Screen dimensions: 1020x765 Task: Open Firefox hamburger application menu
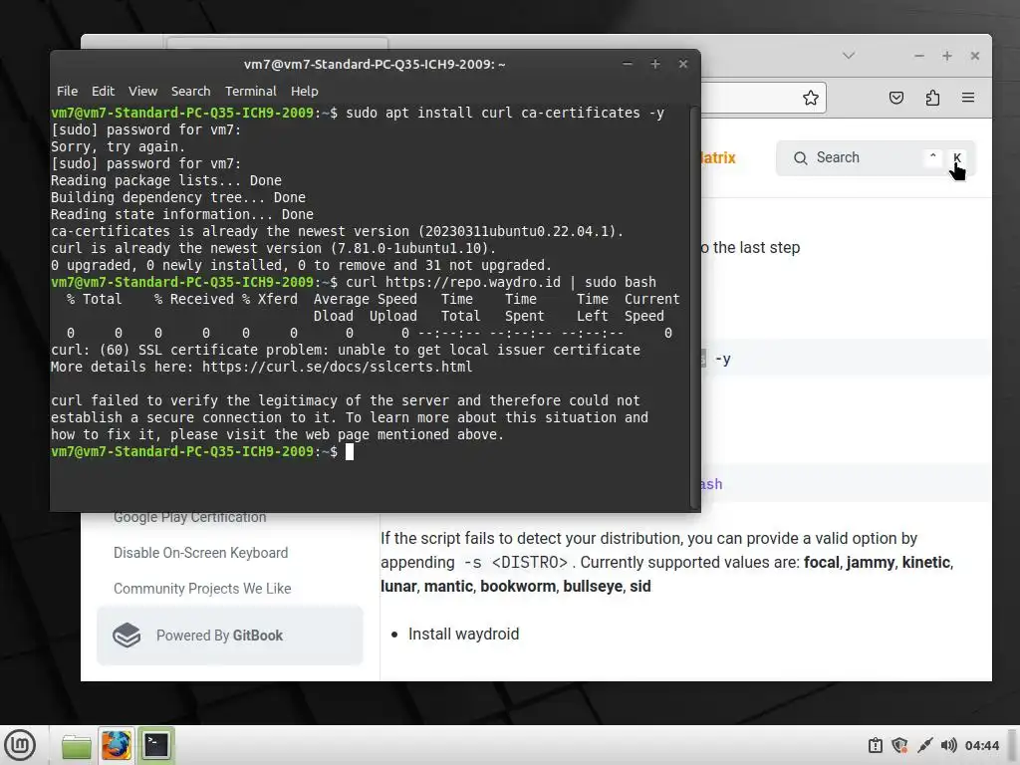(968, 98)
